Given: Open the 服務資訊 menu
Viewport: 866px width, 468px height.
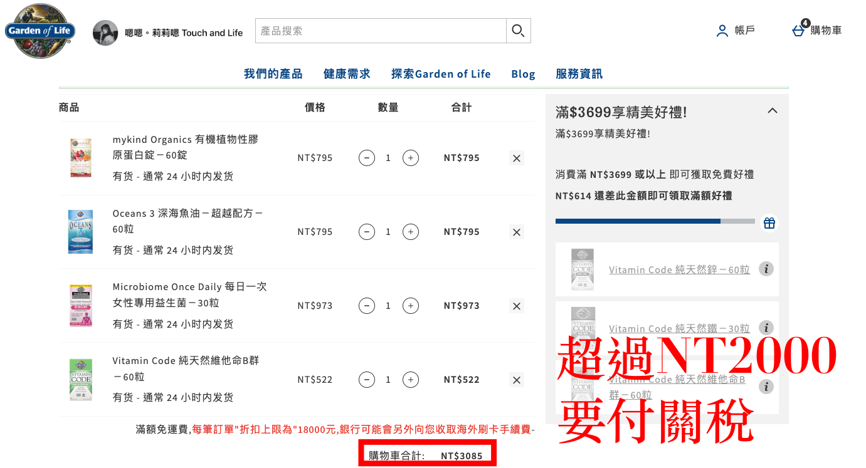Looking at the screenshot, I should [579, 74].
